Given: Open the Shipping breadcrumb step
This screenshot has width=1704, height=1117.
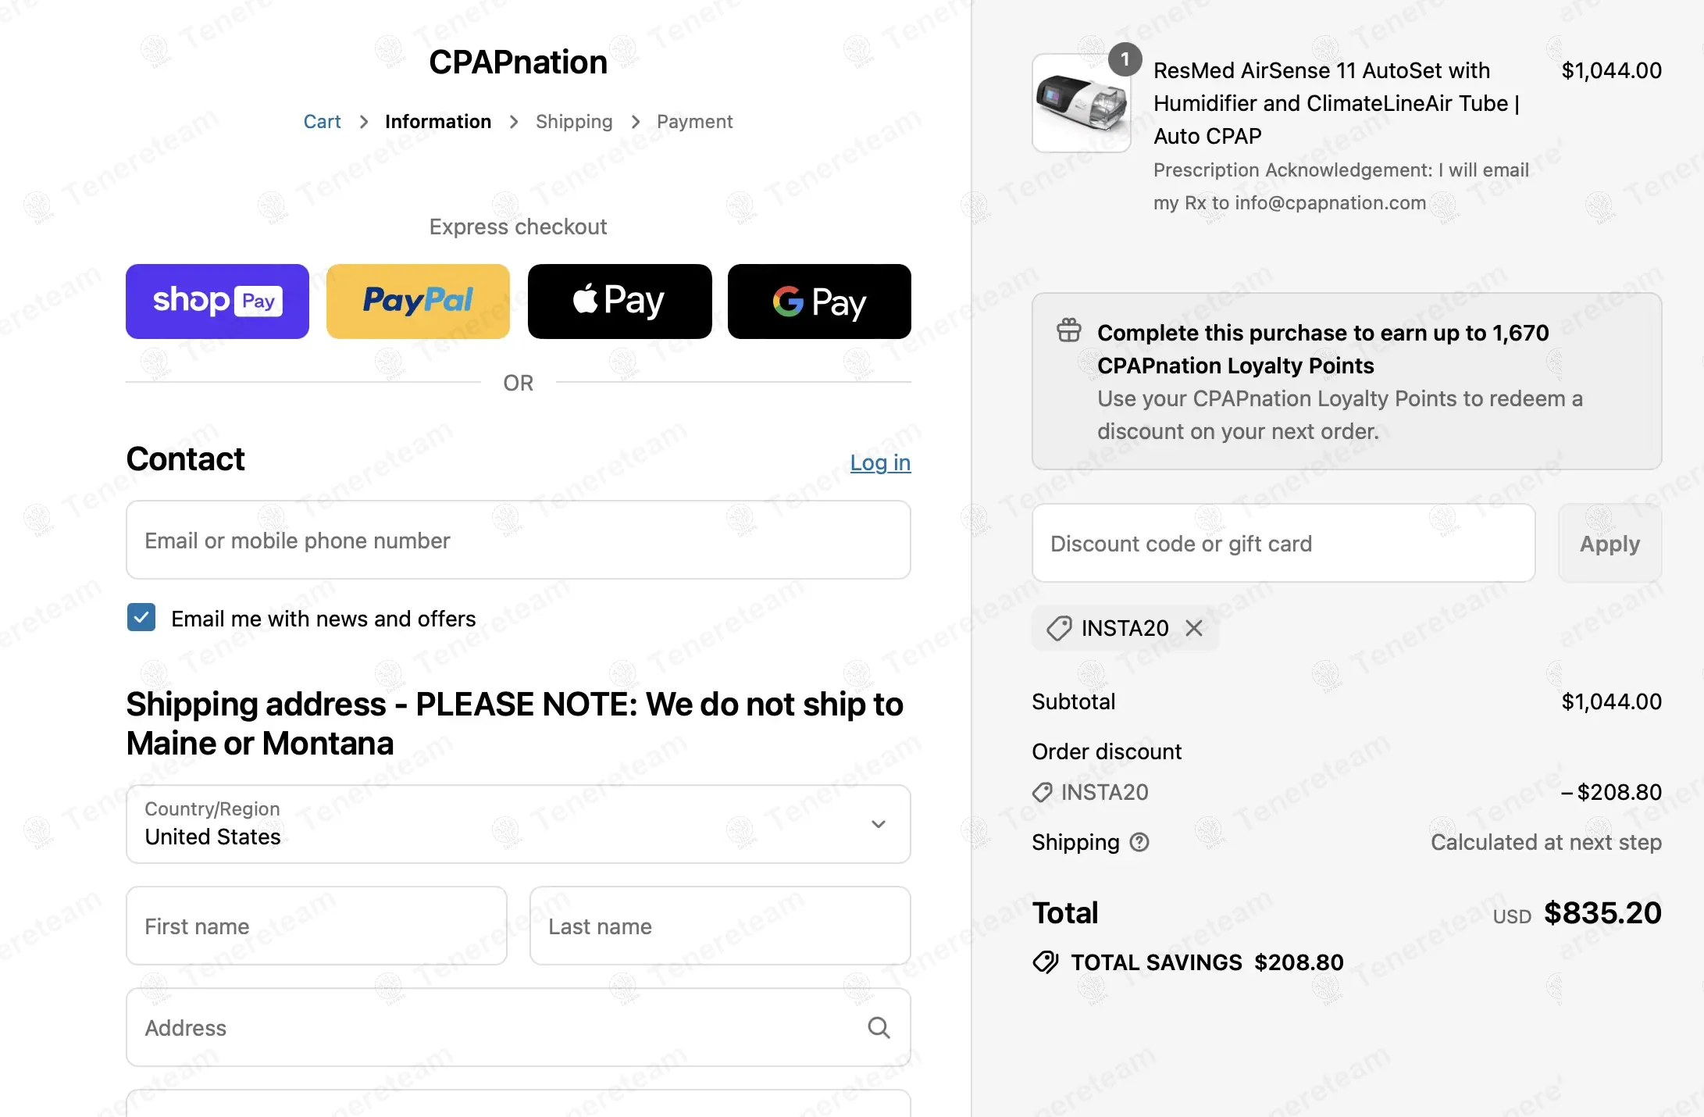Looking at the screenshot, I should (x=574, y=122).
